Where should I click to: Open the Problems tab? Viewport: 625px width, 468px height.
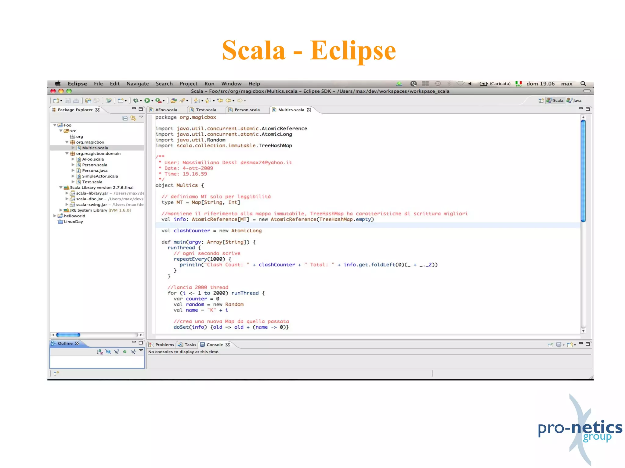161,345
